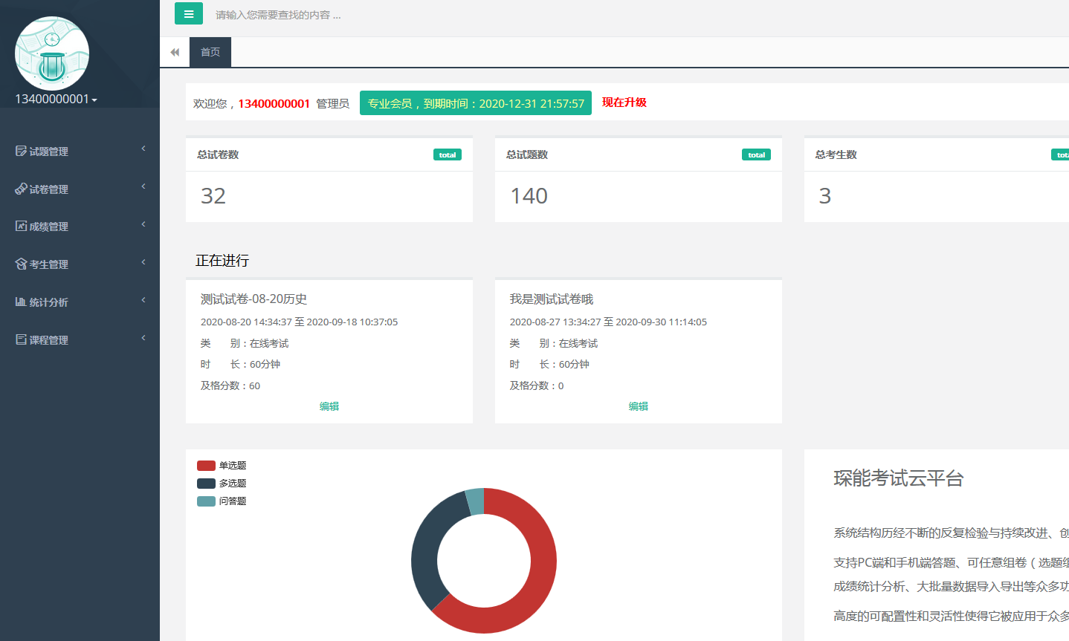Image resolution: width=1069 pixels, height=641 pixels.
Task: Click the 试题管理 sidebar icon
Action: (21, 151)
